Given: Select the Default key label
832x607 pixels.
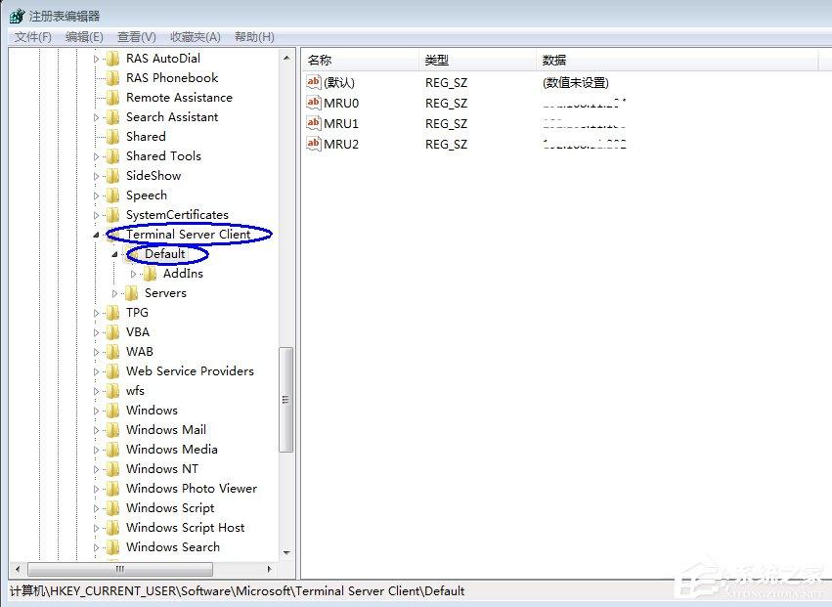Looking at the screenshot, I should (x=164, y=254).
